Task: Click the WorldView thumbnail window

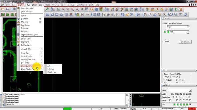Action: pos(146,100)
